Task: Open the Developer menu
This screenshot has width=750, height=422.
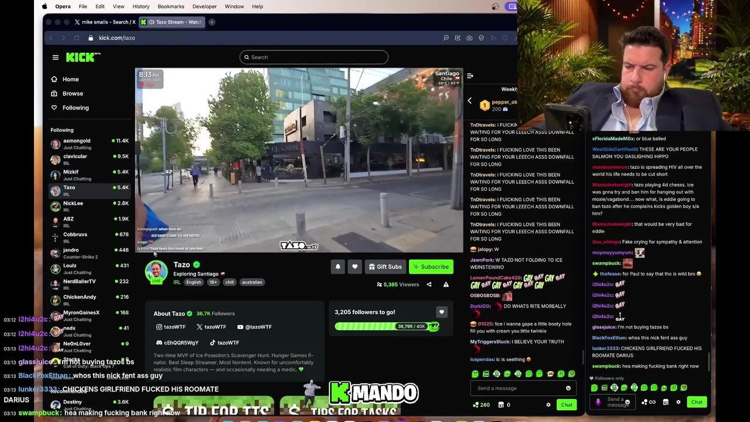Action: pos(204,6)
